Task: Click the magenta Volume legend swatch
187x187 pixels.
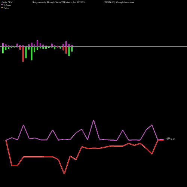Action: coord(2,4)
